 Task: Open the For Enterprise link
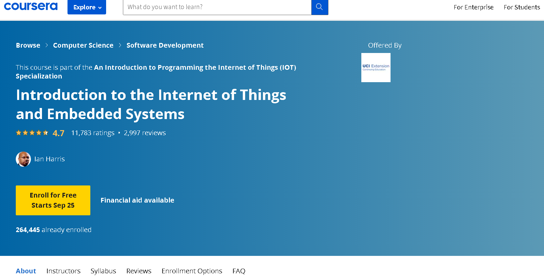pos(473,7)
